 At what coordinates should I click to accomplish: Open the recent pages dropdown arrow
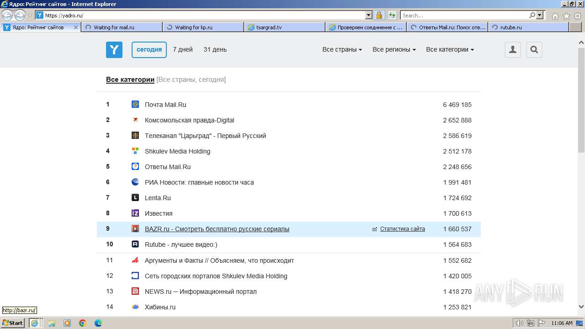click(30, 16)
